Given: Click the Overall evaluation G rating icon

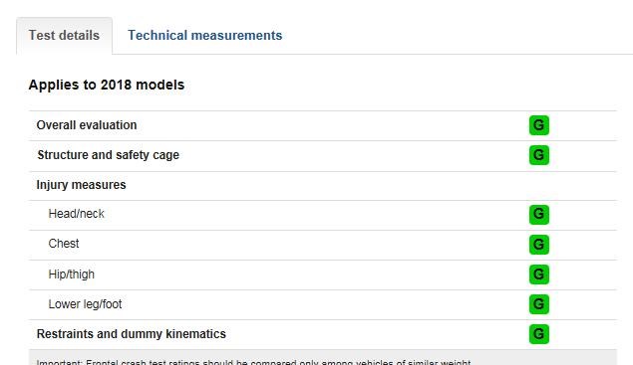Looking at the screenshot, I should coord(539,125).
